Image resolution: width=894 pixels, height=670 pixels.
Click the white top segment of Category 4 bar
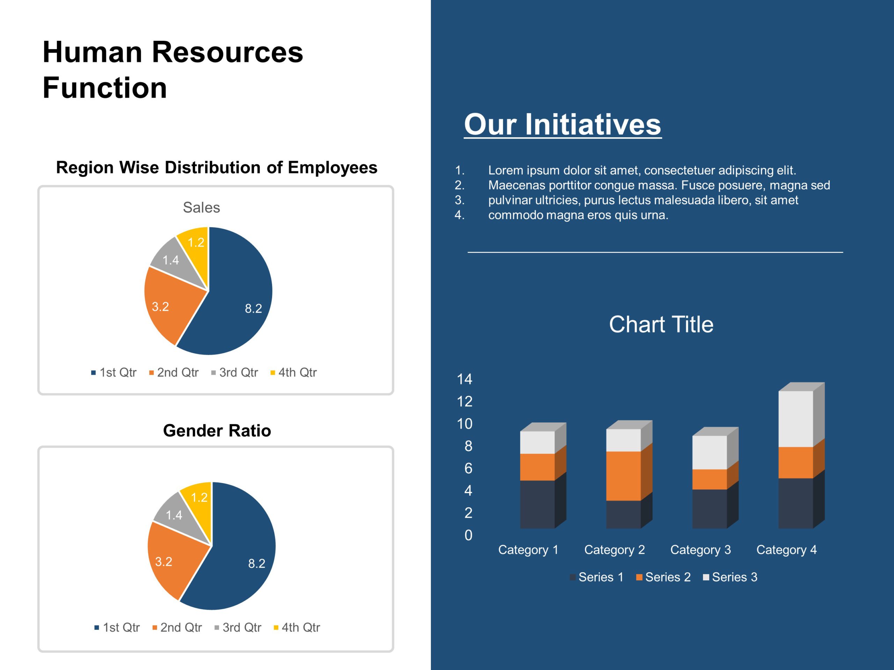(x=796, y=419)
